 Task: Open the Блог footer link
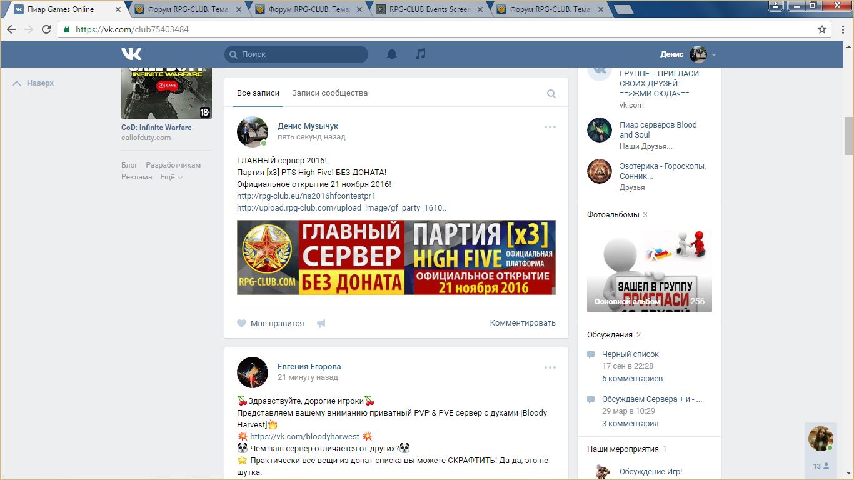pyautogui.click(x=129, y=165)
